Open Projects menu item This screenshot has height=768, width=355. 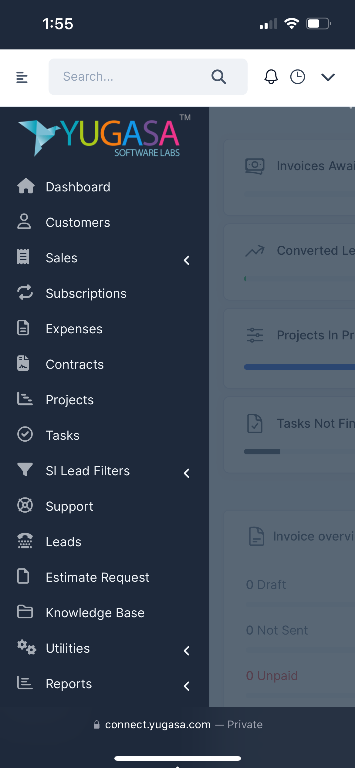105,400
